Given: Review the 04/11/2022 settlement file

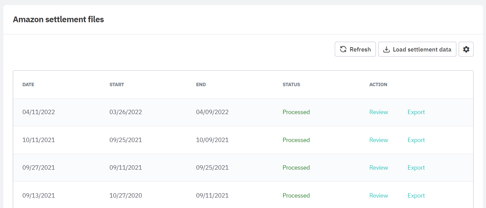Looking at the screenshot, I should [379, 112].
